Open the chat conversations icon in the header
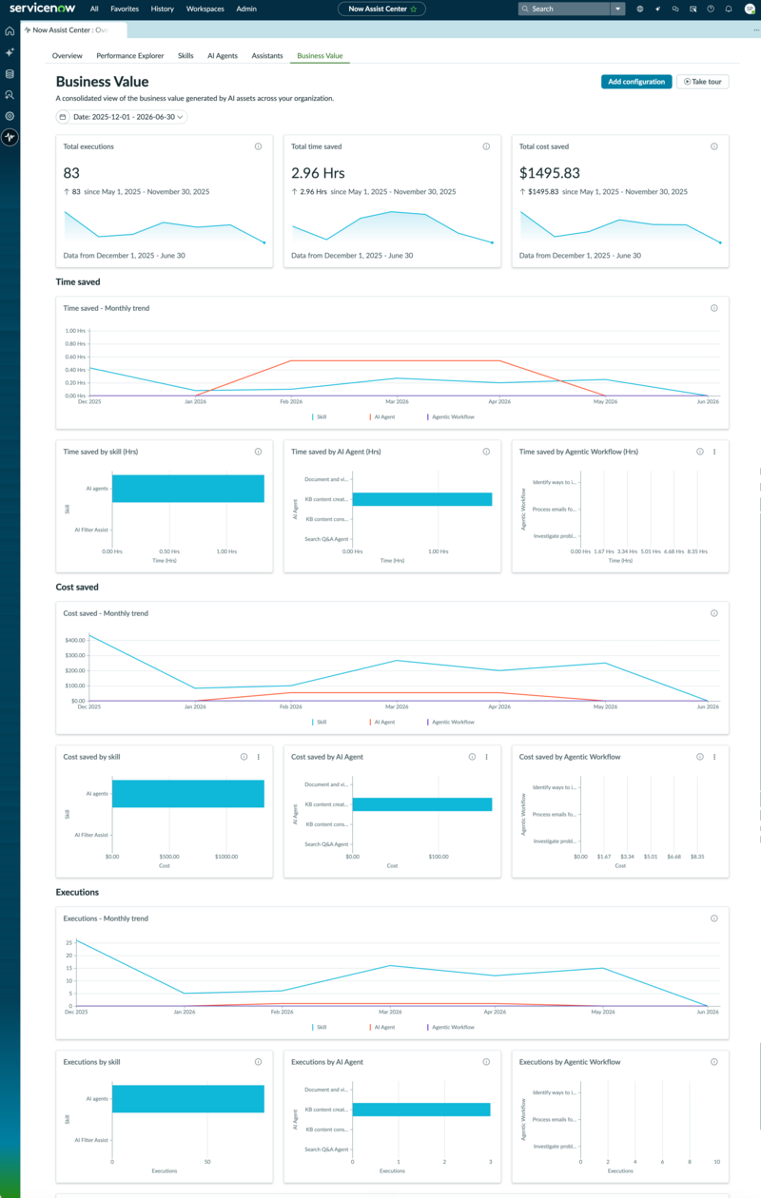Screen dimensions: 761x1198 675,9
